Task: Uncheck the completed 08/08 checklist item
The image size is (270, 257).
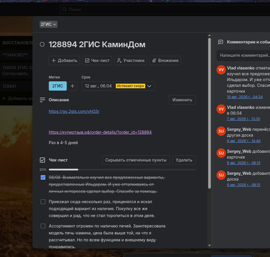Action: [43, 177]
